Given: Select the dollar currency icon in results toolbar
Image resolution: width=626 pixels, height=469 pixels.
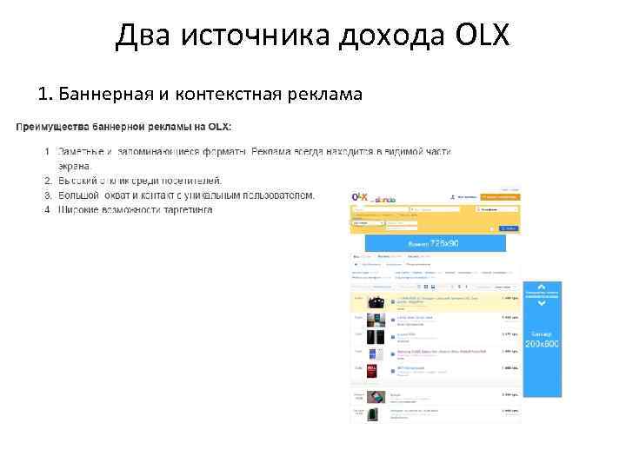Looking at the screenshot, I should (x=460, y=287).
